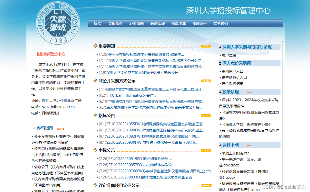Open the 采购用户入口 link
The image size is (310, 192).
(233, 71)
